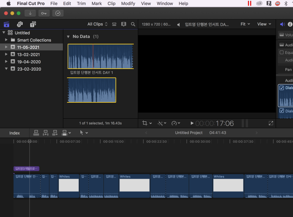The width and height of the screenshot is (293, 217).
Task: Collapse the No Data group
Action: click(68, 37)
